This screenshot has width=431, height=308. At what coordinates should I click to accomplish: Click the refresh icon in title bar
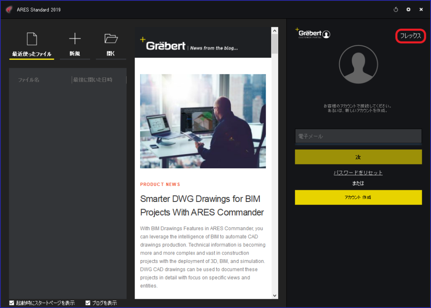(x=396, y=10)
